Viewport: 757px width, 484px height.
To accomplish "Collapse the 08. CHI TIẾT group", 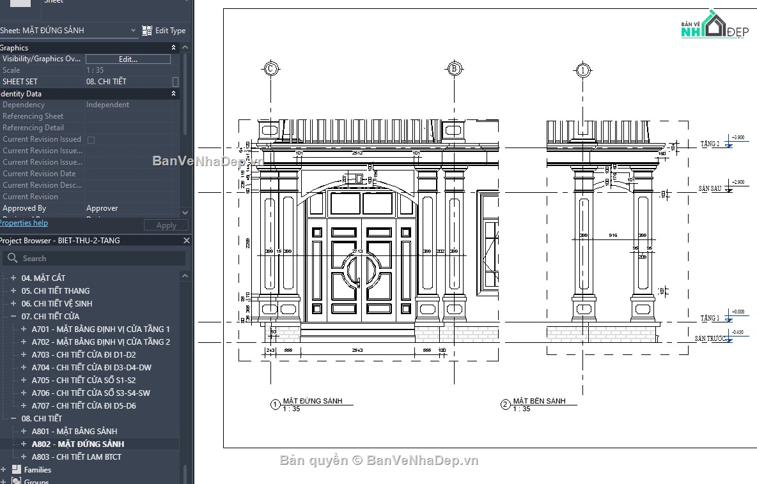I will tap(13, 418).
